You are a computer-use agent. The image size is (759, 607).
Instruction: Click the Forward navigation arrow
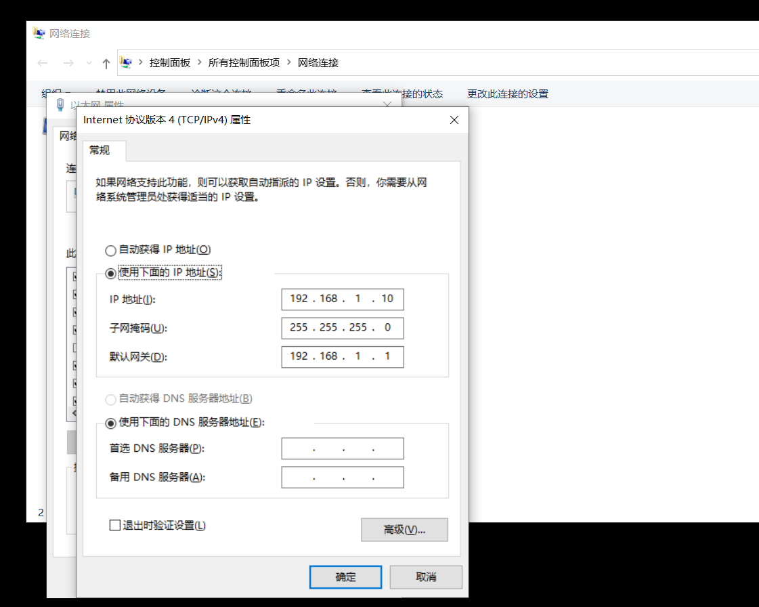68,63
